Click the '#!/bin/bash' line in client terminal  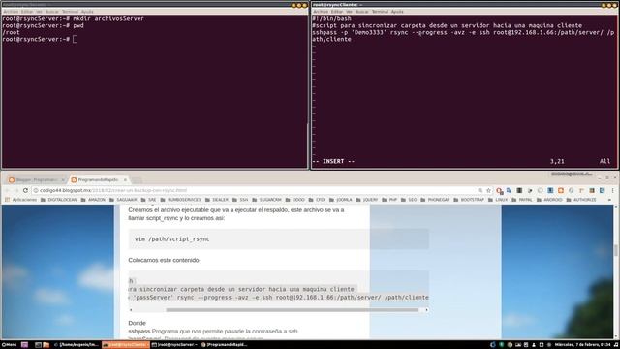[331, 18]
